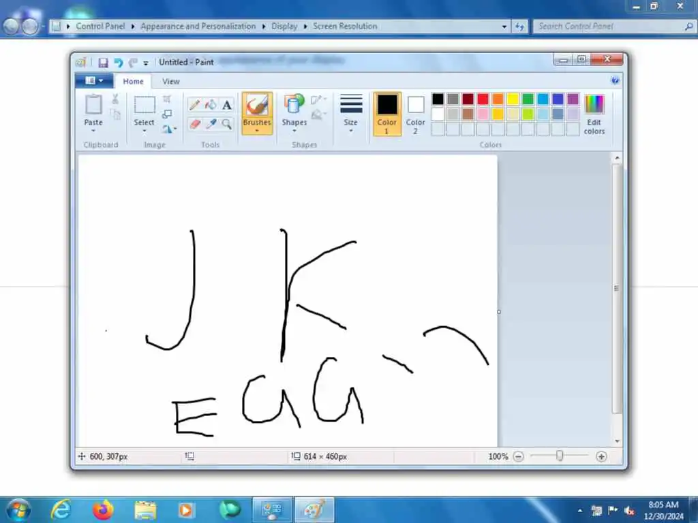Pick the purple color swatch

tap(573, 99)
